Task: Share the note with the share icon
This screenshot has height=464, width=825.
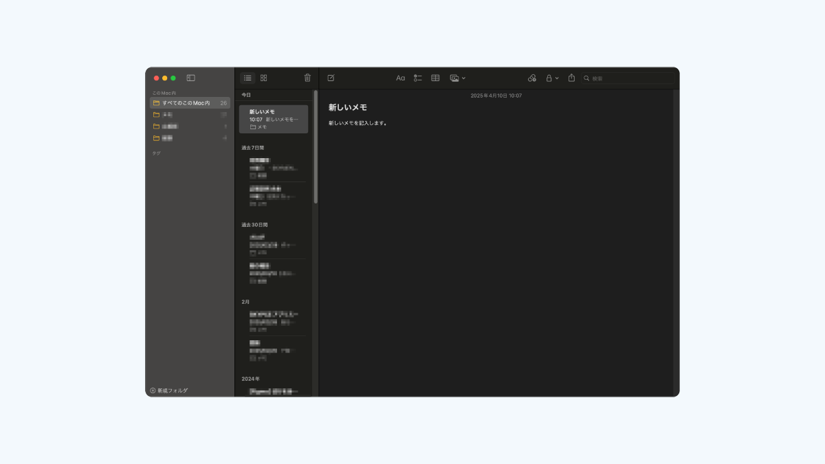Action: [x=571, y=78]
